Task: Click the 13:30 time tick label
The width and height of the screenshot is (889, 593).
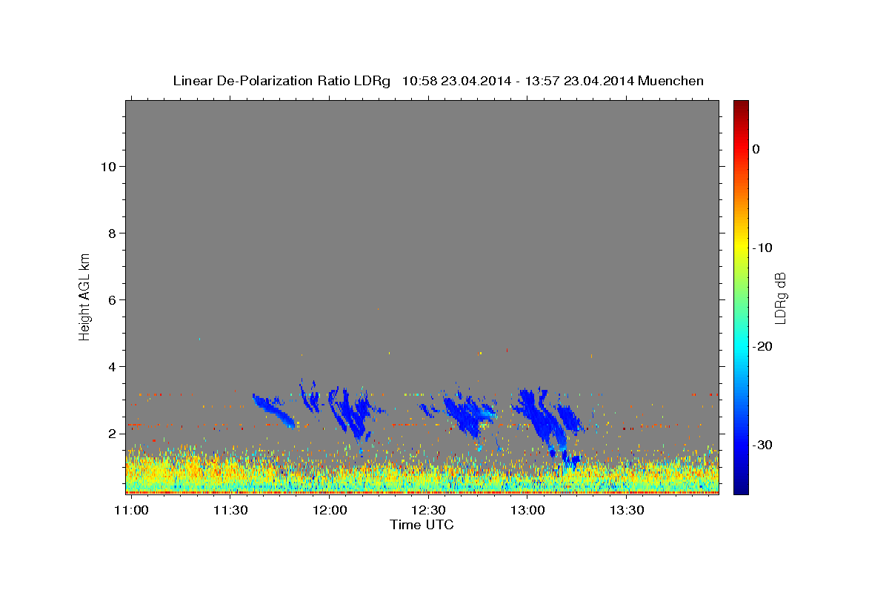Action: pyautogui.click(x=627, y=511)
